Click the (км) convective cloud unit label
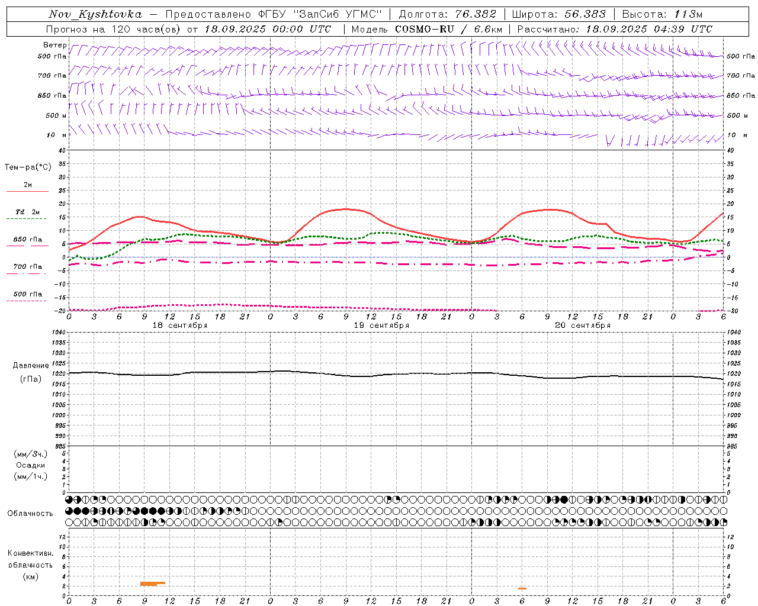 [x=30, y=576]
